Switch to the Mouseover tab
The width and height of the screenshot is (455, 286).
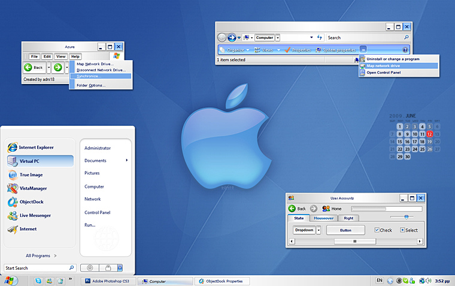pyautogui.click(x=324, y=218)
